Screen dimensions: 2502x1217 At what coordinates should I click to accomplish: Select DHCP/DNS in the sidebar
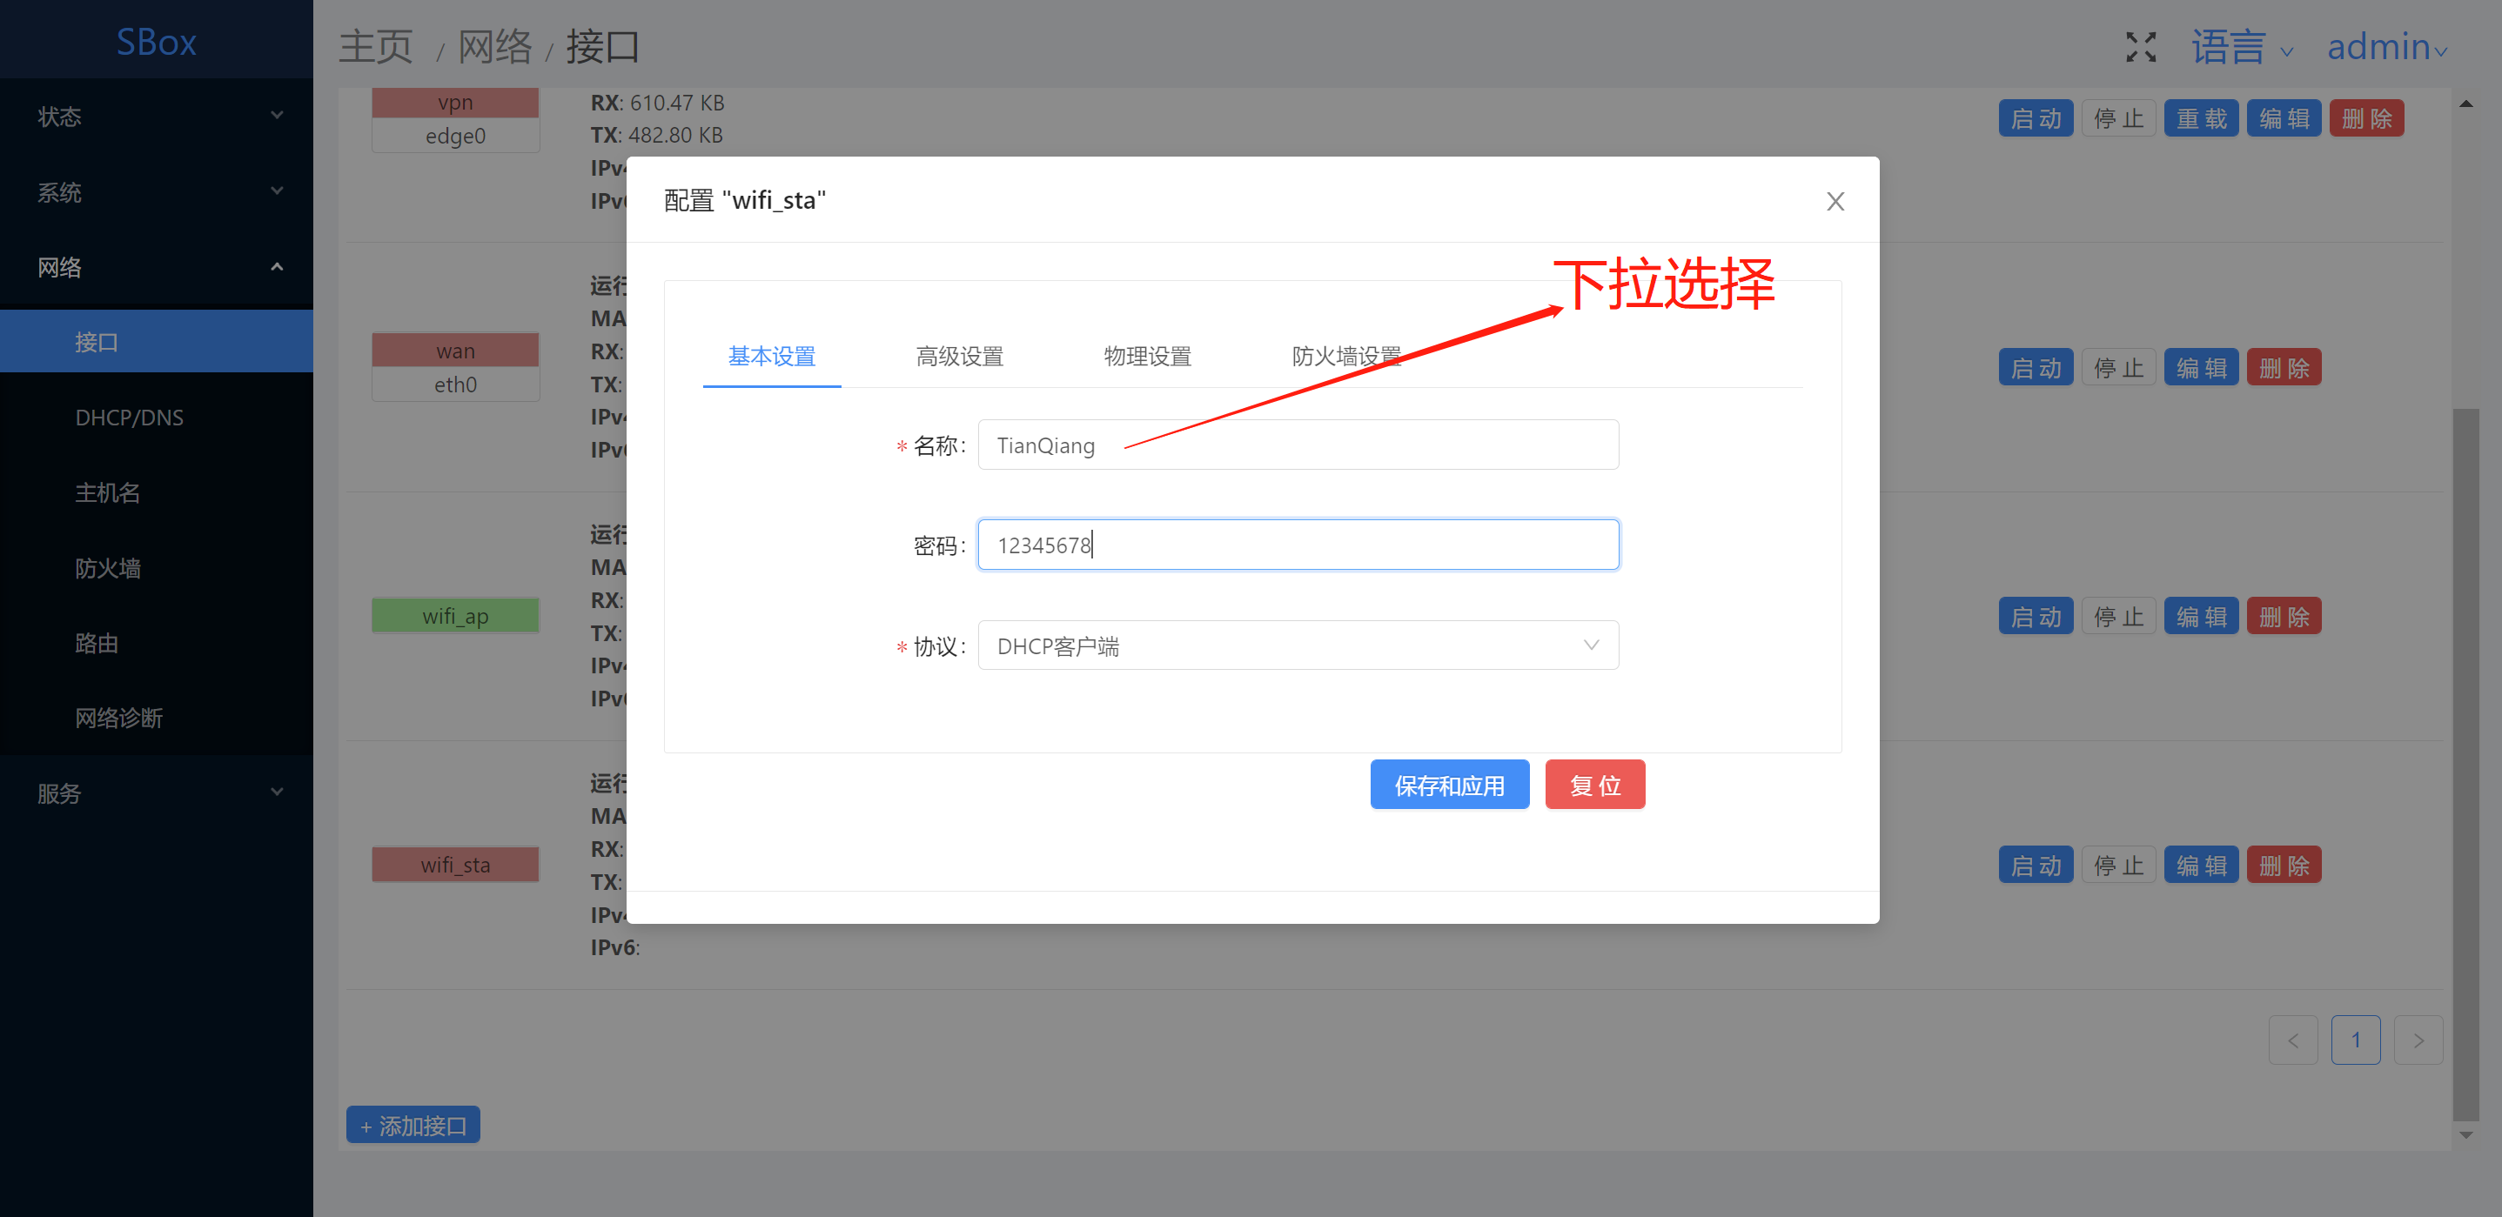(129, 418)
